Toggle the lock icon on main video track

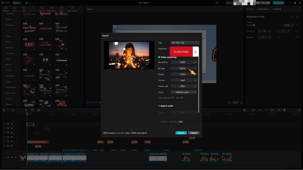[x=8, y=157]
